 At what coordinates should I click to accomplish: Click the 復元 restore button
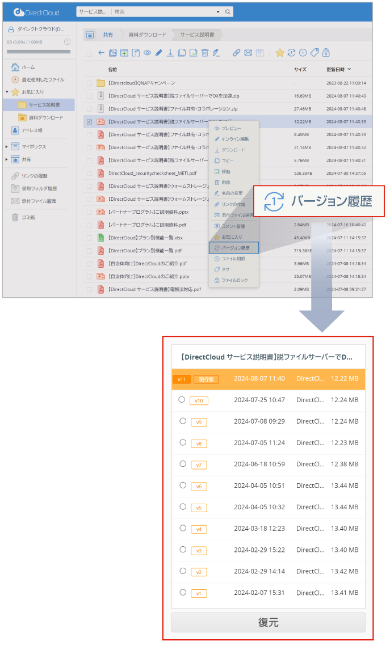[269, 622]
